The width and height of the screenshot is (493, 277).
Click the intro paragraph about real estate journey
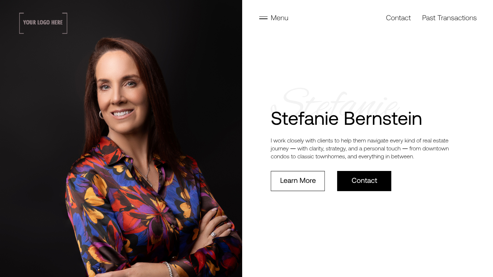[360, 148]
